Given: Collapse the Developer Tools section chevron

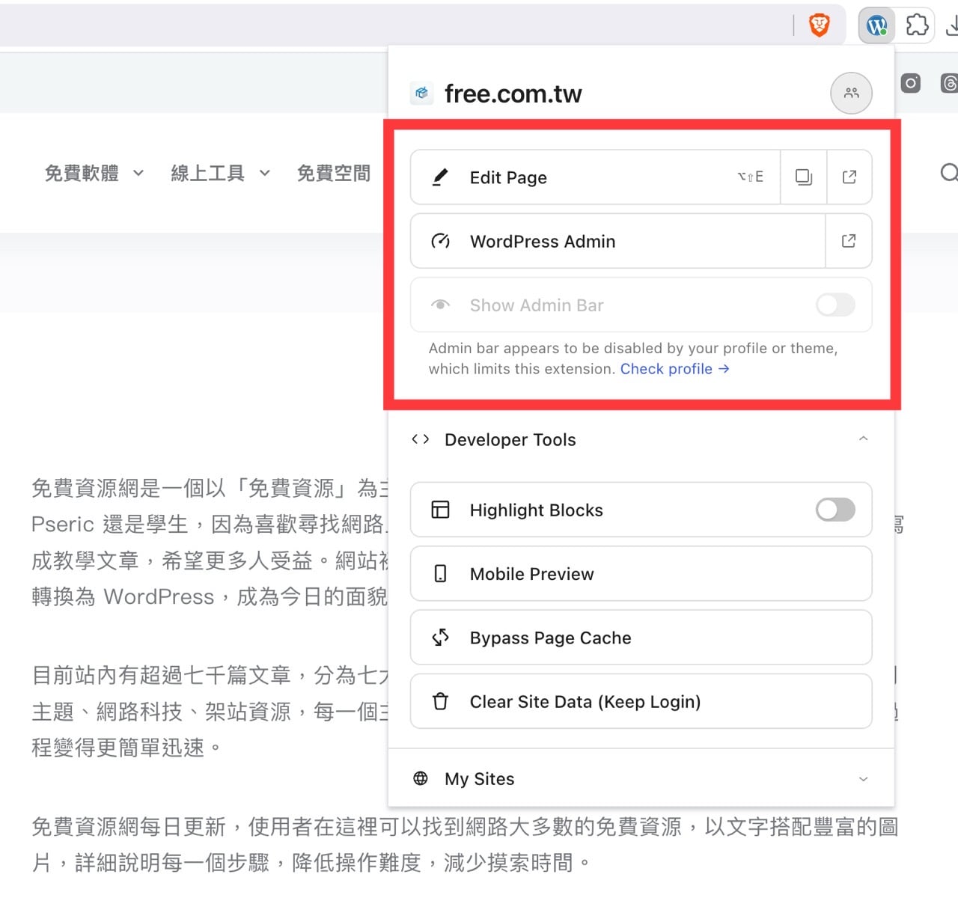Looking at the screenshot, I should point(863,439).
